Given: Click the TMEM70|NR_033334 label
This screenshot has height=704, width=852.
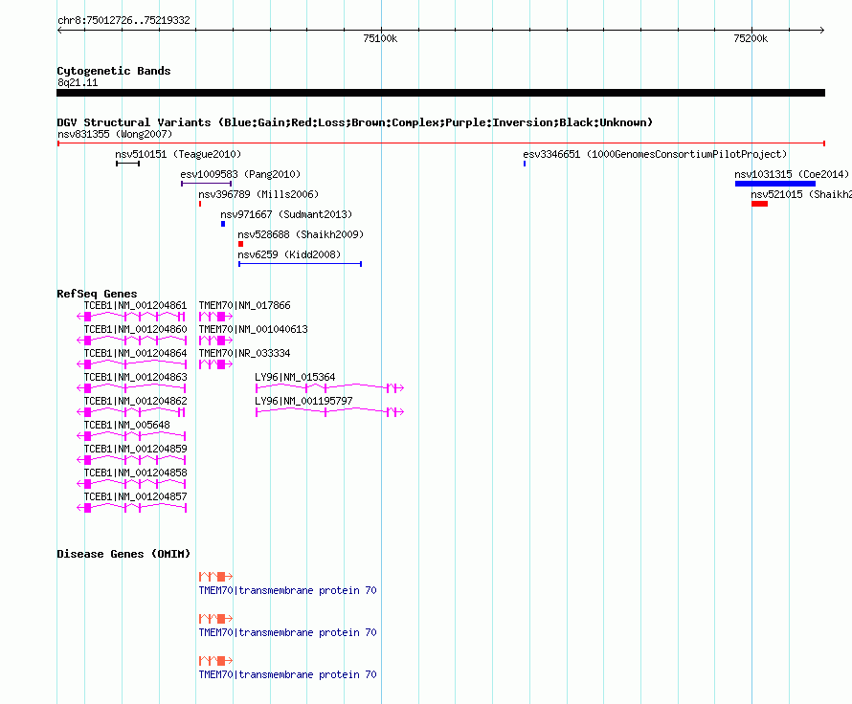Looking at the screenshot, I should pyautogui.click(x=244, y=353).
